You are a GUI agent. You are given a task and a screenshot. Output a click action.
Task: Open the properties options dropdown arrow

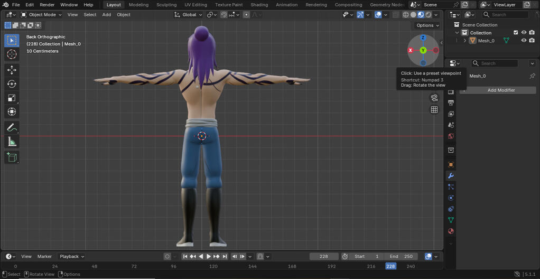pyautogui.click(x=533, y=63)
